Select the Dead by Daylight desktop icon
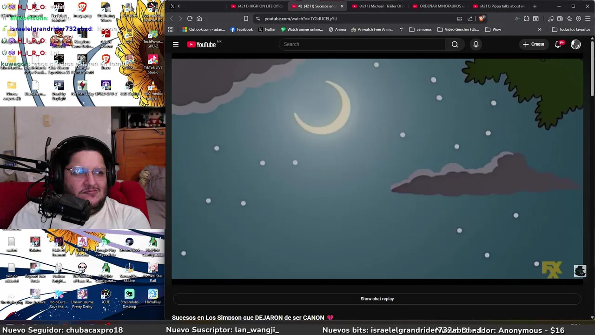The height and width of the screenshot is (335, 595). click(59, 89)
